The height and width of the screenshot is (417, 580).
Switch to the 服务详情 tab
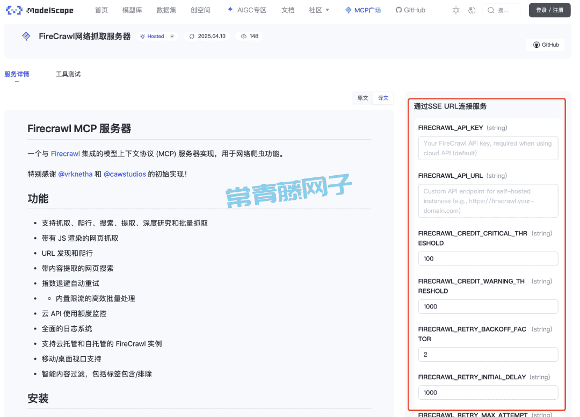(17, 74)
